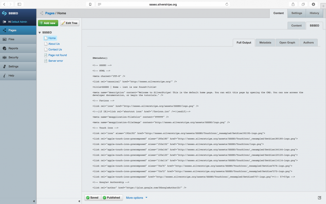Switch to the page Settings tab
This screenshot has height=204, width=326.
coord(297,13)
